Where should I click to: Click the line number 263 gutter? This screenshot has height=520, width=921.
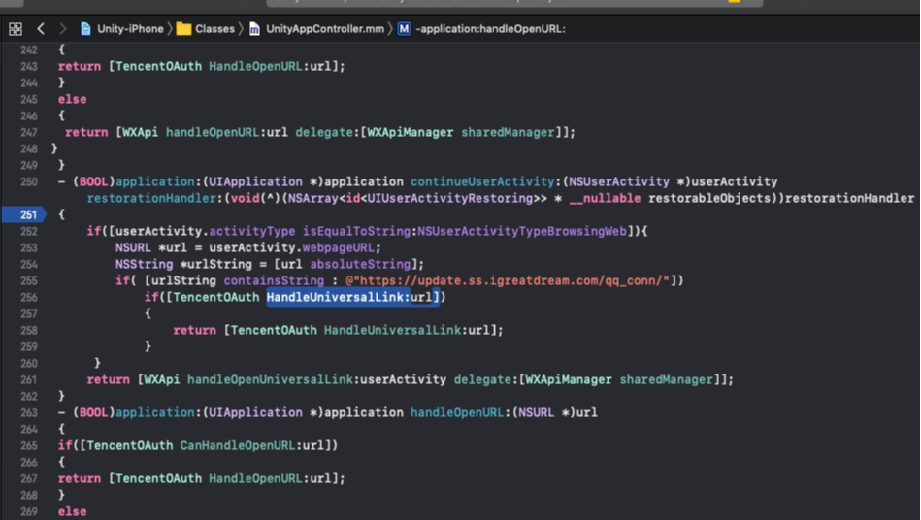[29, 412]
